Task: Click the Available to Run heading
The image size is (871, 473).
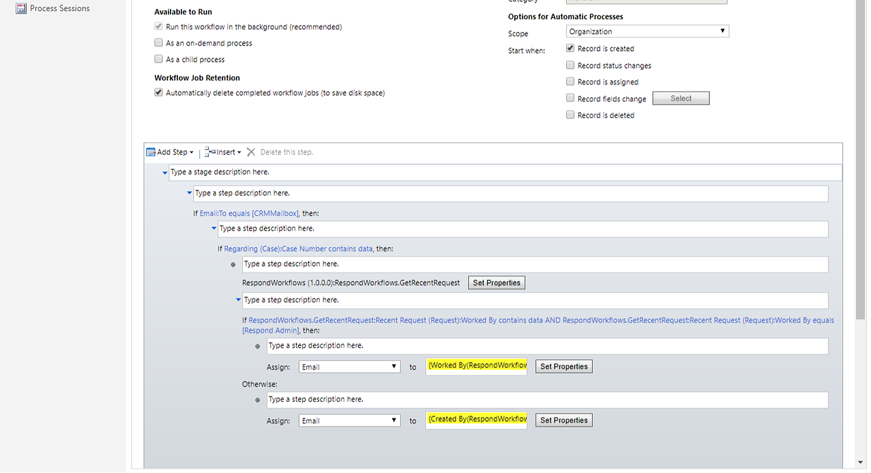Action: (183, 12)
